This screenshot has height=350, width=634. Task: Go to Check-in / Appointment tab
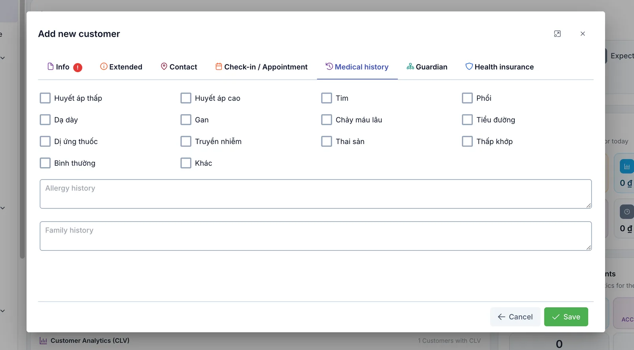[x=262, y=67]
